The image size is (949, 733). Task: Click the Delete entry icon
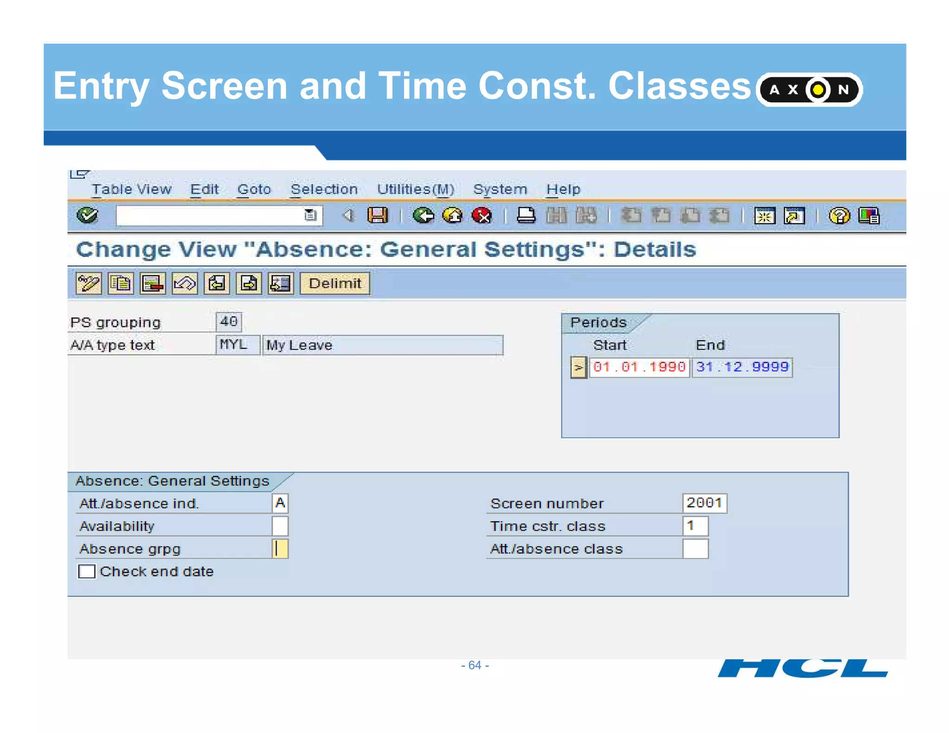153,283
